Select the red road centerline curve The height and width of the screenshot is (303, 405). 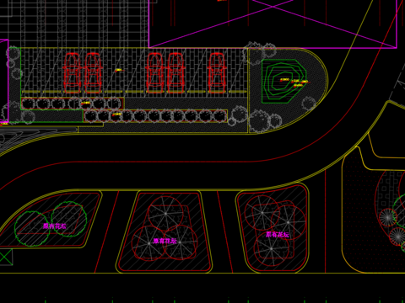pyautogui.click(x=197, y=162)
